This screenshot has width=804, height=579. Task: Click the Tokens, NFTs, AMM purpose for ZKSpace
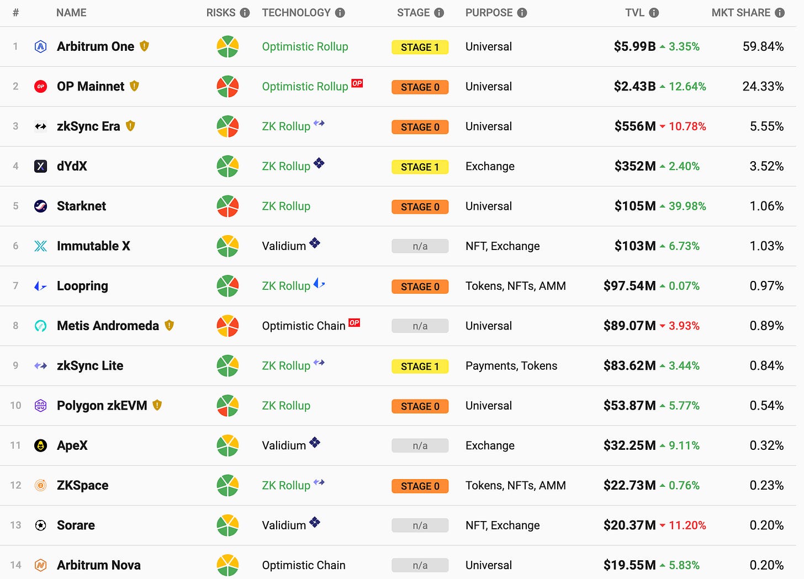point(516,485)
